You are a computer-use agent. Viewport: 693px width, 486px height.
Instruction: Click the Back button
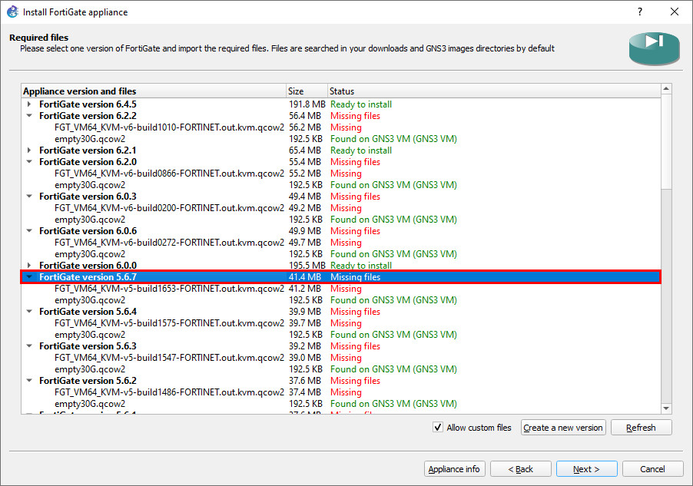click(520, 468)
